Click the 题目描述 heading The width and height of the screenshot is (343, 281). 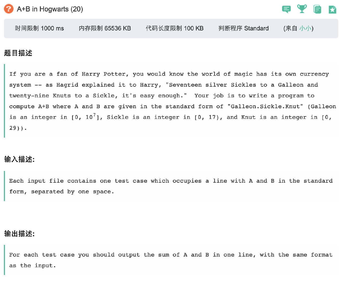[18, 53]
